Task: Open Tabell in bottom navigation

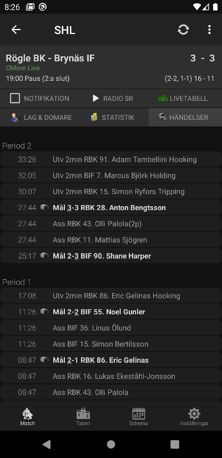Action: tap(83, 417)
